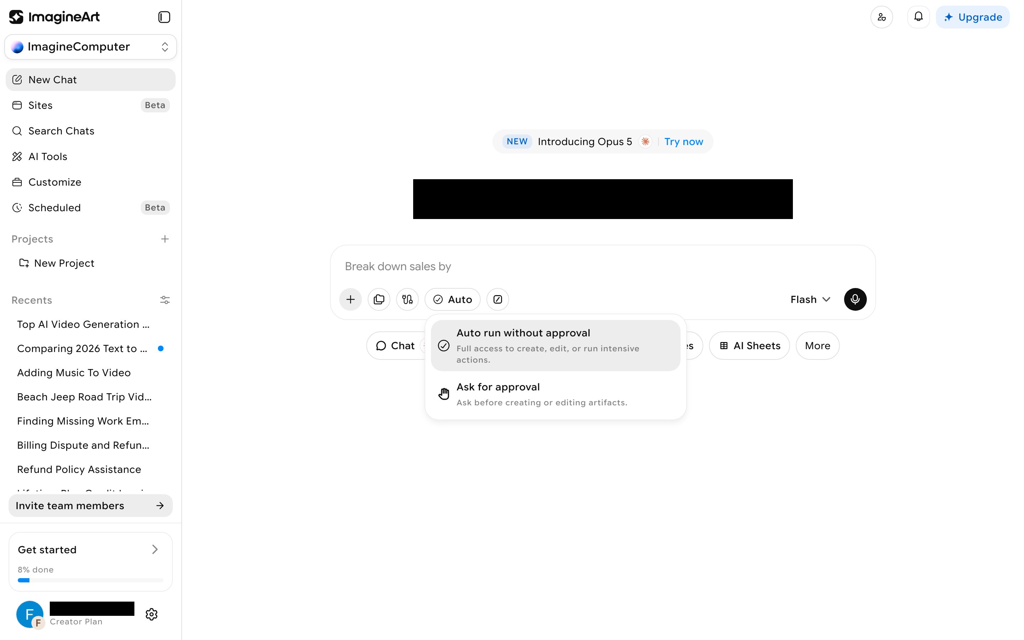Click the NEW badge in the banner
The width and height of the screenshot is (1024, 640).
[x=517, y=142]
